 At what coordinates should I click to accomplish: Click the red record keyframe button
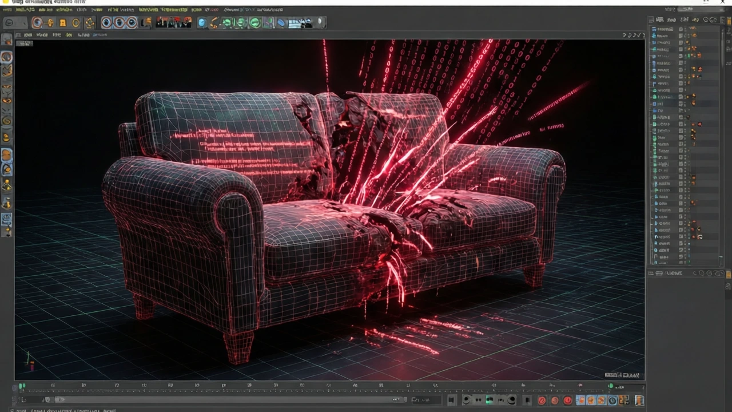pos(542,400)
